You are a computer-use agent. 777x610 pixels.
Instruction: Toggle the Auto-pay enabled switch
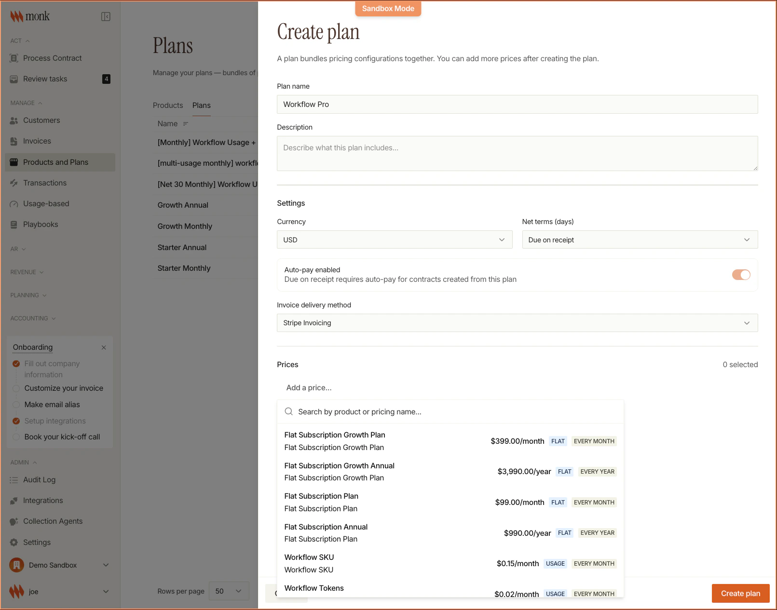[x=741, y=275]
